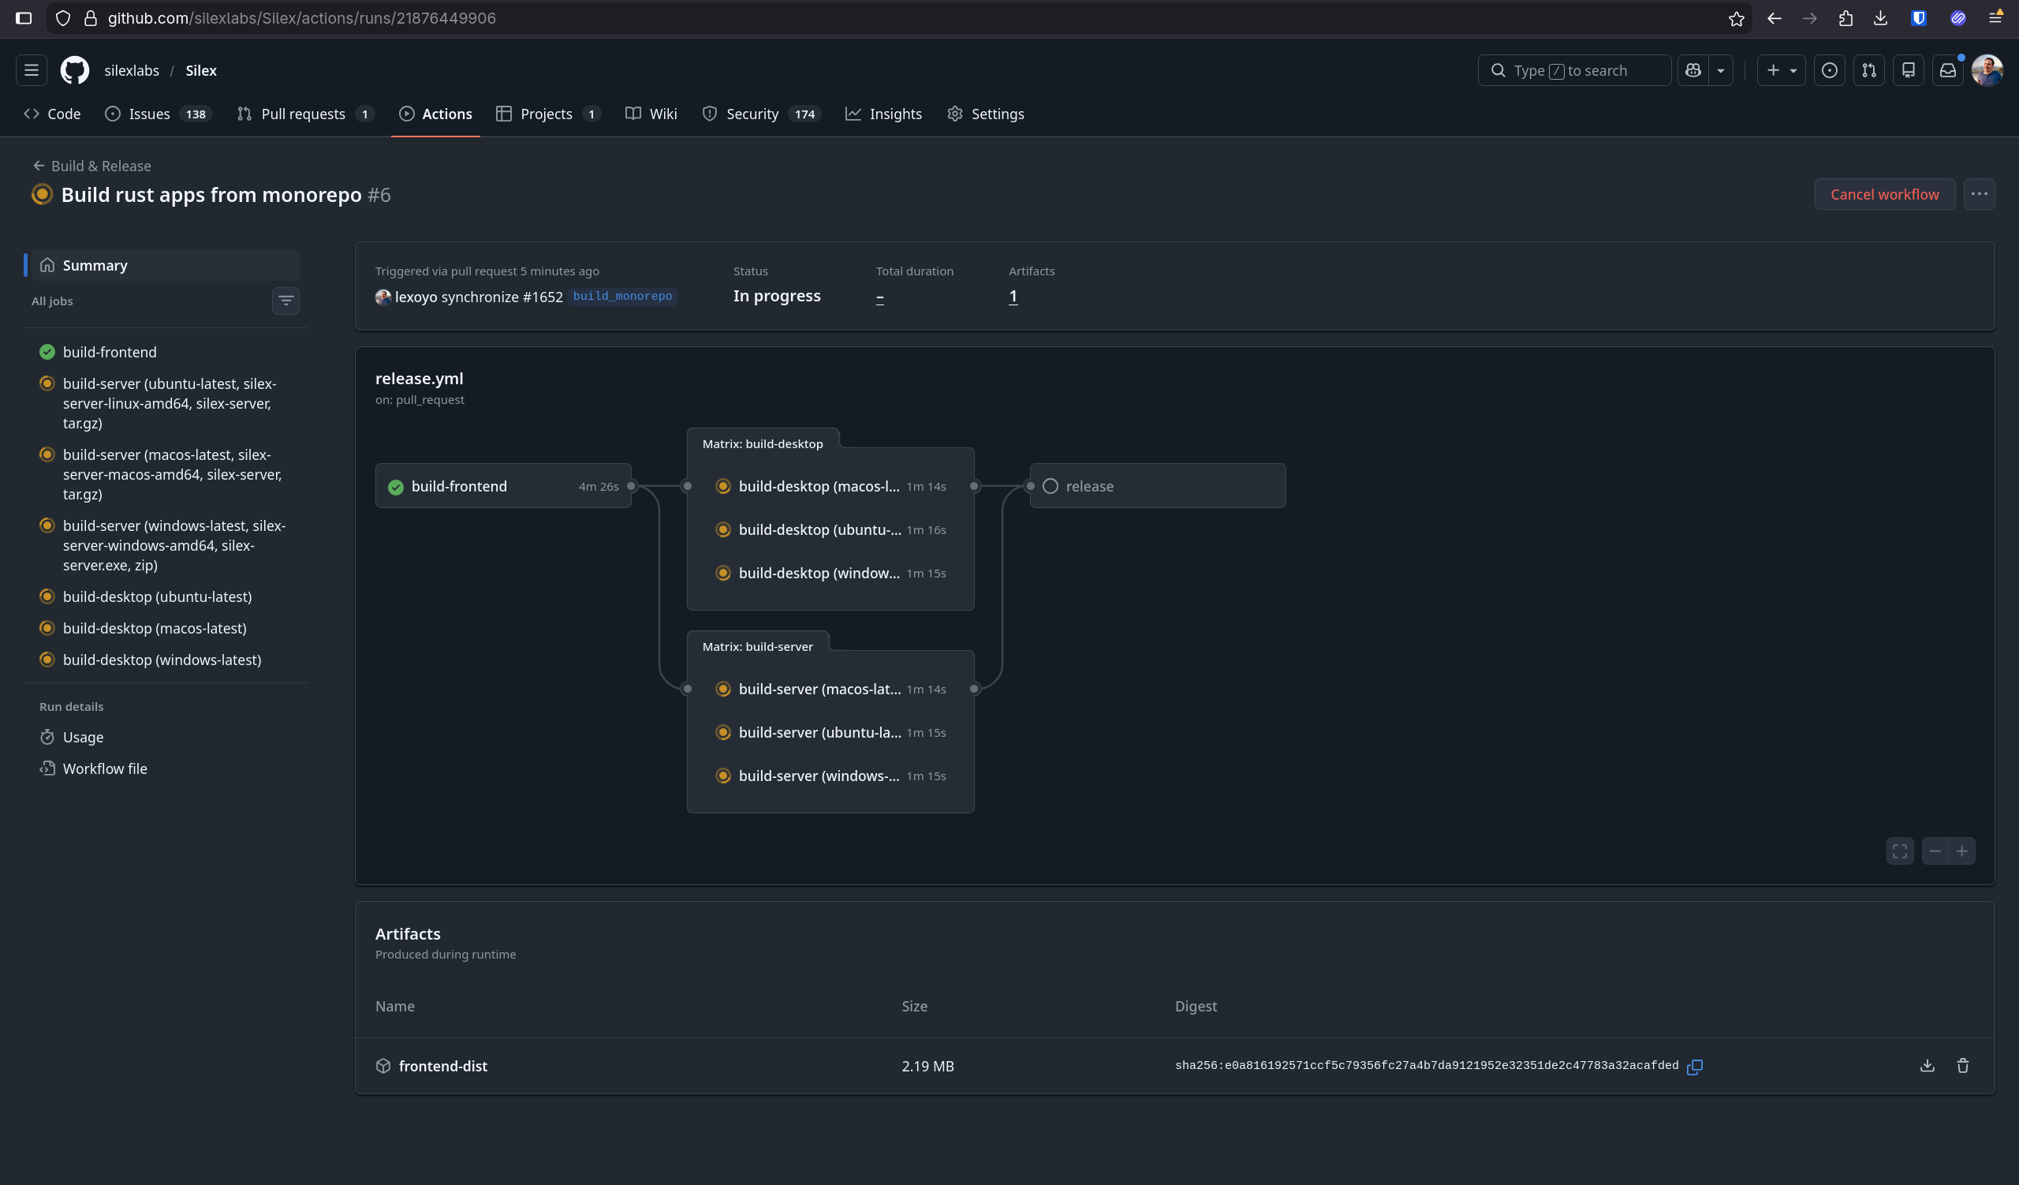Zoom out the workflow graph

pos(1935,851)
